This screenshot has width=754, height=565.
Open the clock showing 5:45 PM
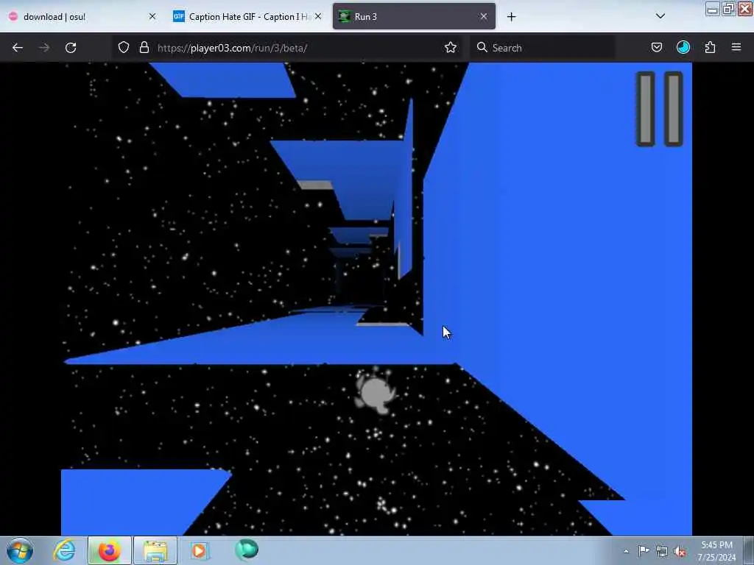[x=716, y=551]
